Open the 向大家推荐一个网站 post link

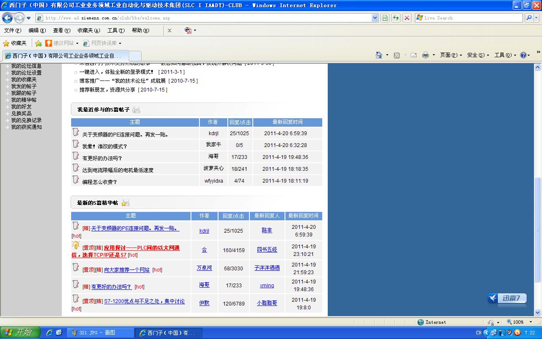pyautogui.click(x=127, y=270)
